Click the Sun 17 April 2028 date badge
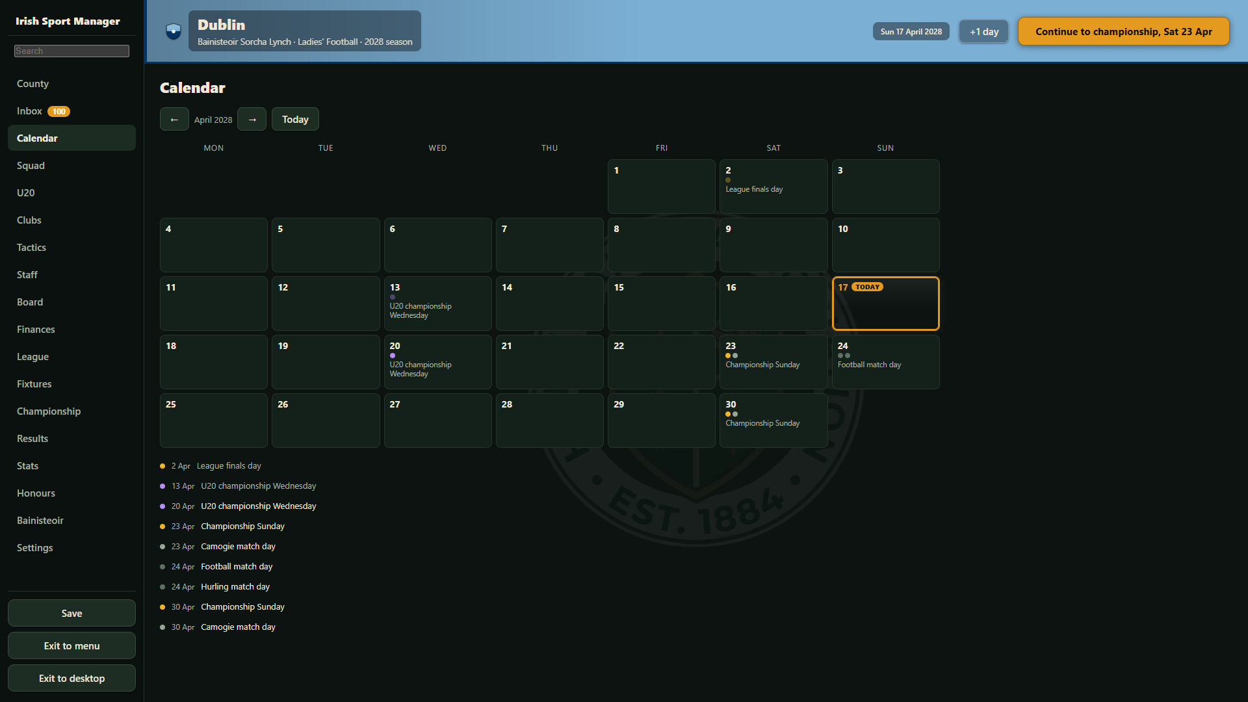The width and height of the screenshot is (1248, 702). coord(911,31)
